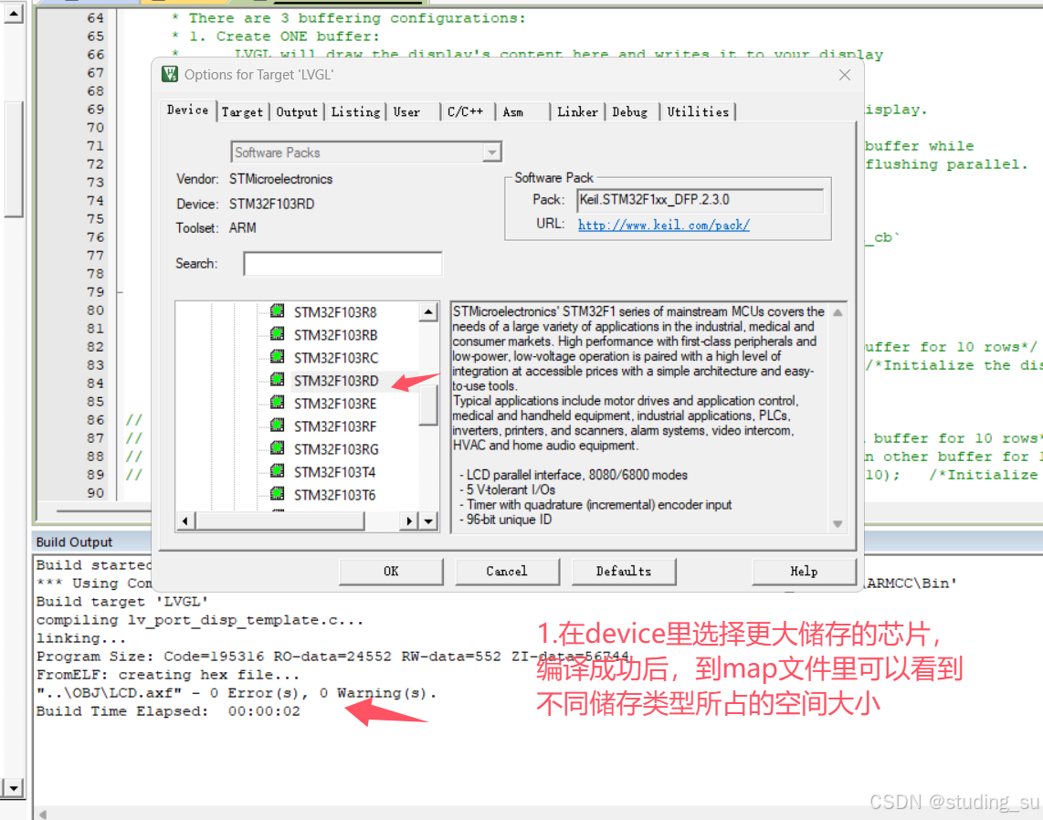
Task: Click the Build Output panel header
Action: click(92, 541)
